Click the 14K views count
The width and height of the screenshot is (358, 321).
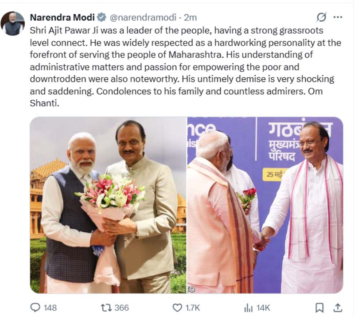(x=262, y=307)
